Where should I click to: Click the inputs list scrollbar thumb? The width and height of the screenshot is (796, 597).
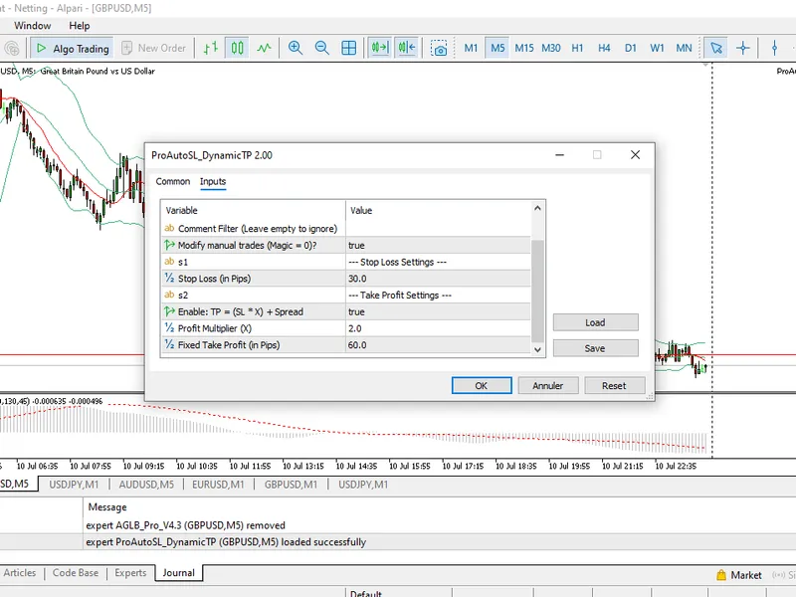click(537, 291)
